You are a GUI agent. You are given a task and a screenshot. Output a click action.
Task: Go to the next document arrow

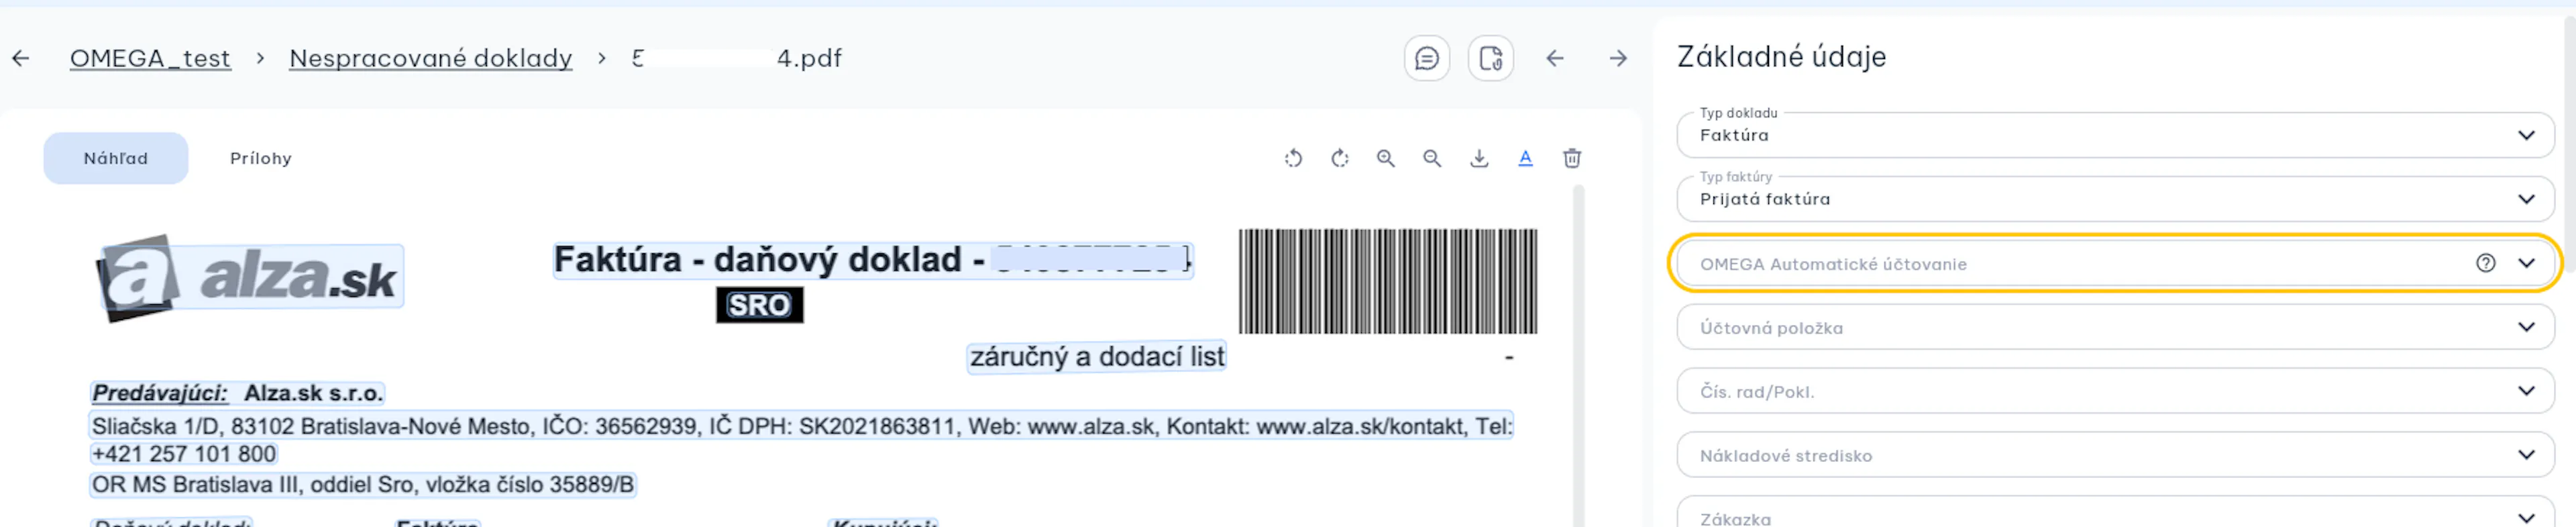point(1618,58)
